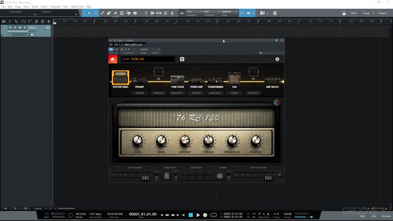Image resolution: width=393 pixels, height=221 pixels.
Task: Start playback with the Play button
Action: tap(198, 215)
